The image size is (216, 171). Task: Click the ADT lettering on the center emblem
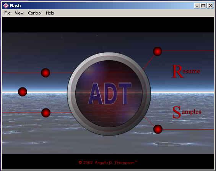[110, 94]
